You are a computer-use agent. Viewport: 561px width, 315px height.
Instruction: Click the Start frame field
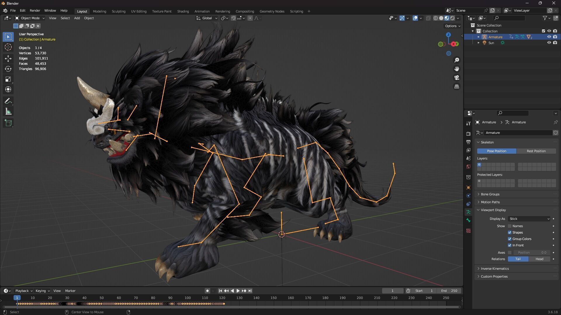click(x=424, y=291)
